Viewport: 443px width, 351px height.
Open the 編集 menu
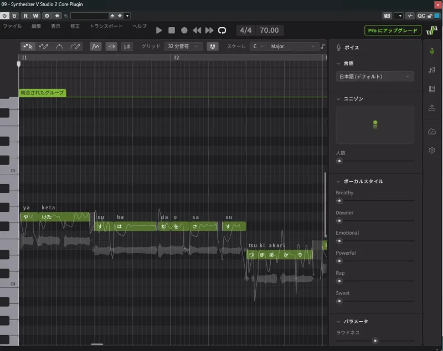(36, 26)
